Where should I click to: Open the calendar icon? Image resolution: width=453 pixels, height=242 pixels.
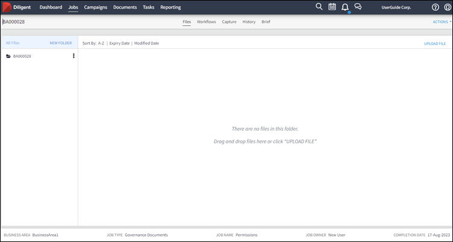coord(332,7)
